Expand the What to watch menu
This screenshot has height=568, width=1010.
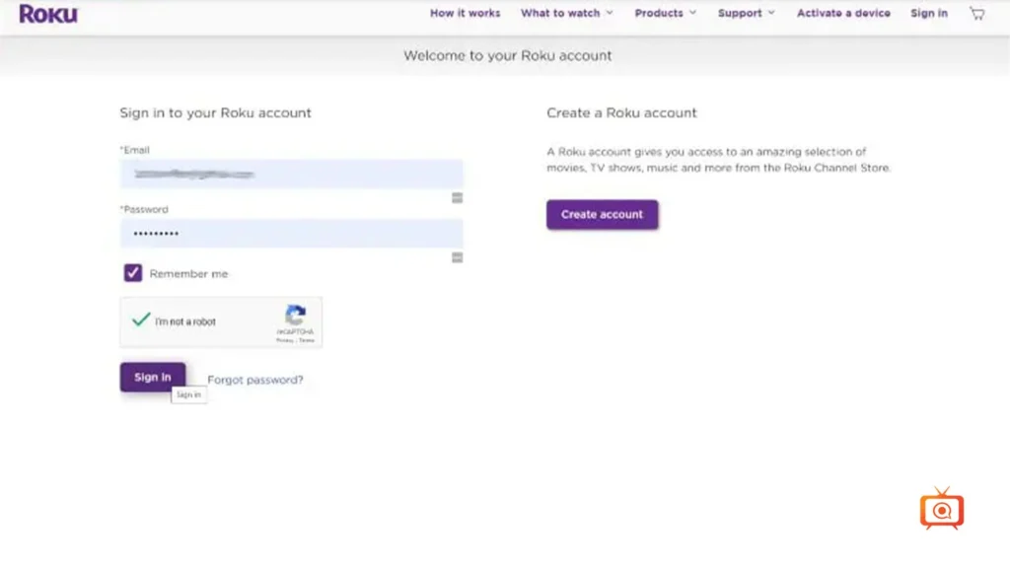pos(567,13)
